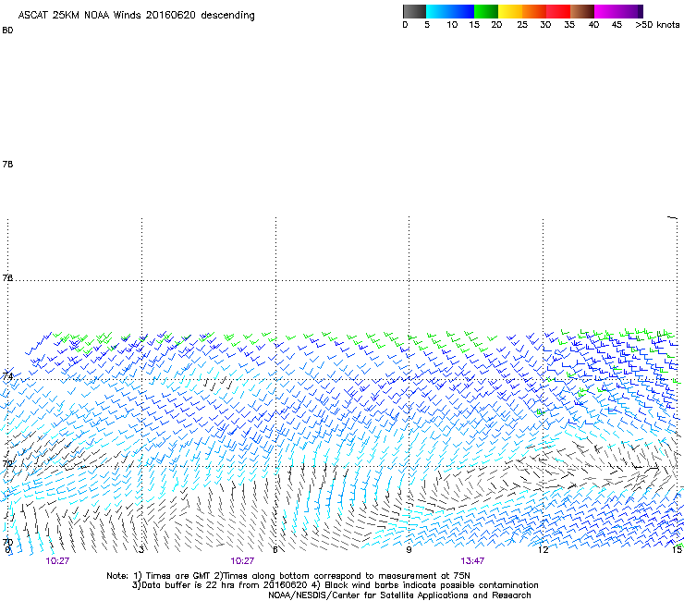
Task: Click the longitude '3' axis label
Action: point(141,549)
